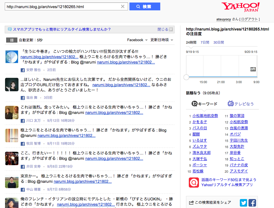
Task: Open trending keyword 猿の軍団
Action: (x=237, y=116)
